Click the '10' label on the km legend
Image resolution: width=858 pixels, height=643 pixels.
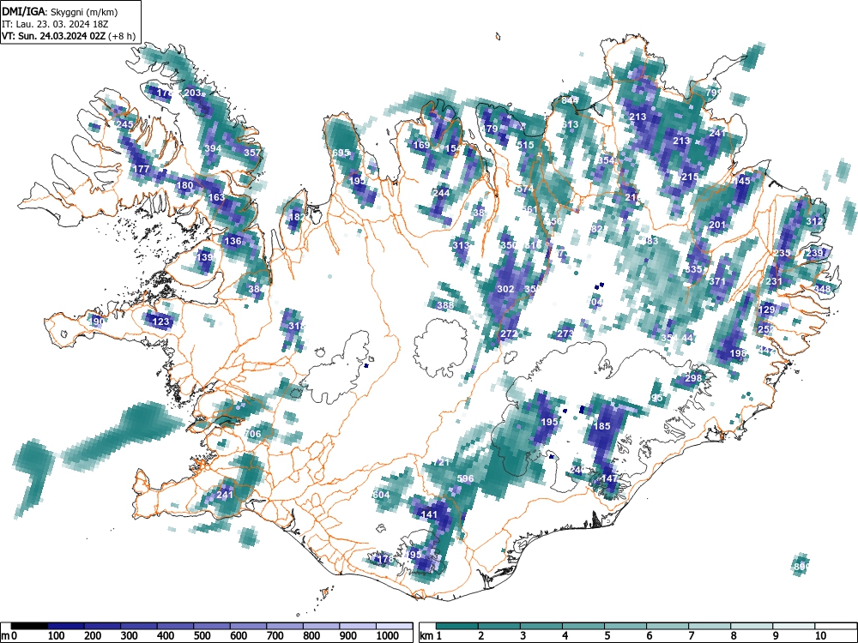pyautogui.click(x=819, y=636)
